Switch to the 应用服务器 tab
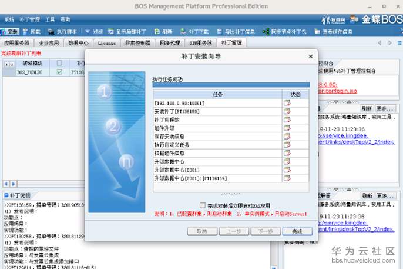The image size is (403, 269). click(16, 43)
